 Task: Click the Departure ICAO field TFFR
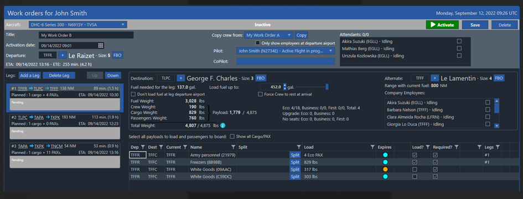pos(48,55)
